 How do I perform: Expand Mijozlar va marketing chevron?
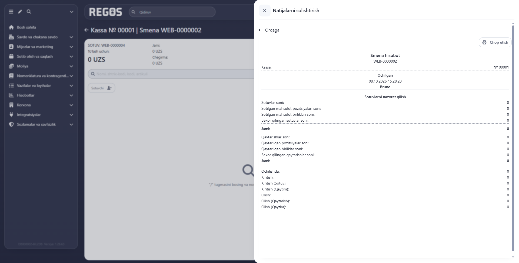tap(71, 47)
